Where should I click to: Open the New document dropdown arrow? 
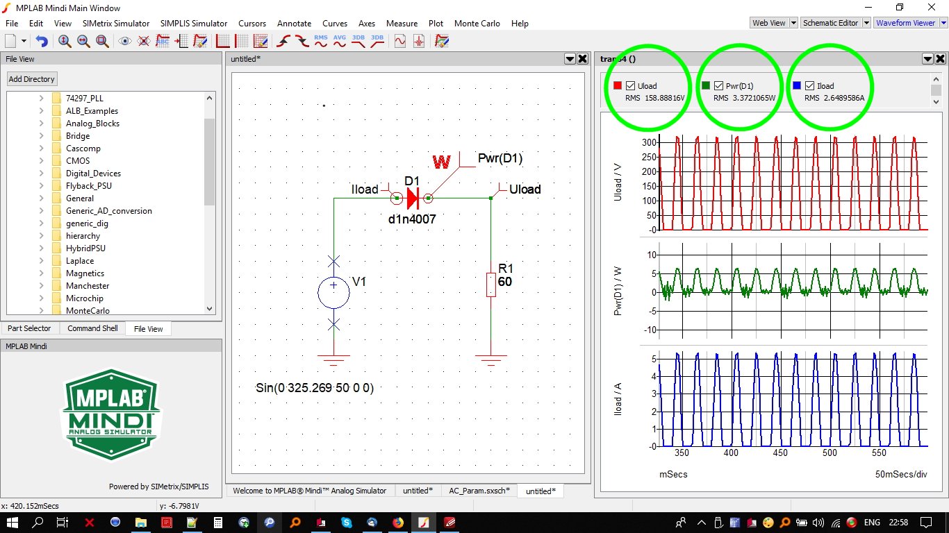(24, 42)
